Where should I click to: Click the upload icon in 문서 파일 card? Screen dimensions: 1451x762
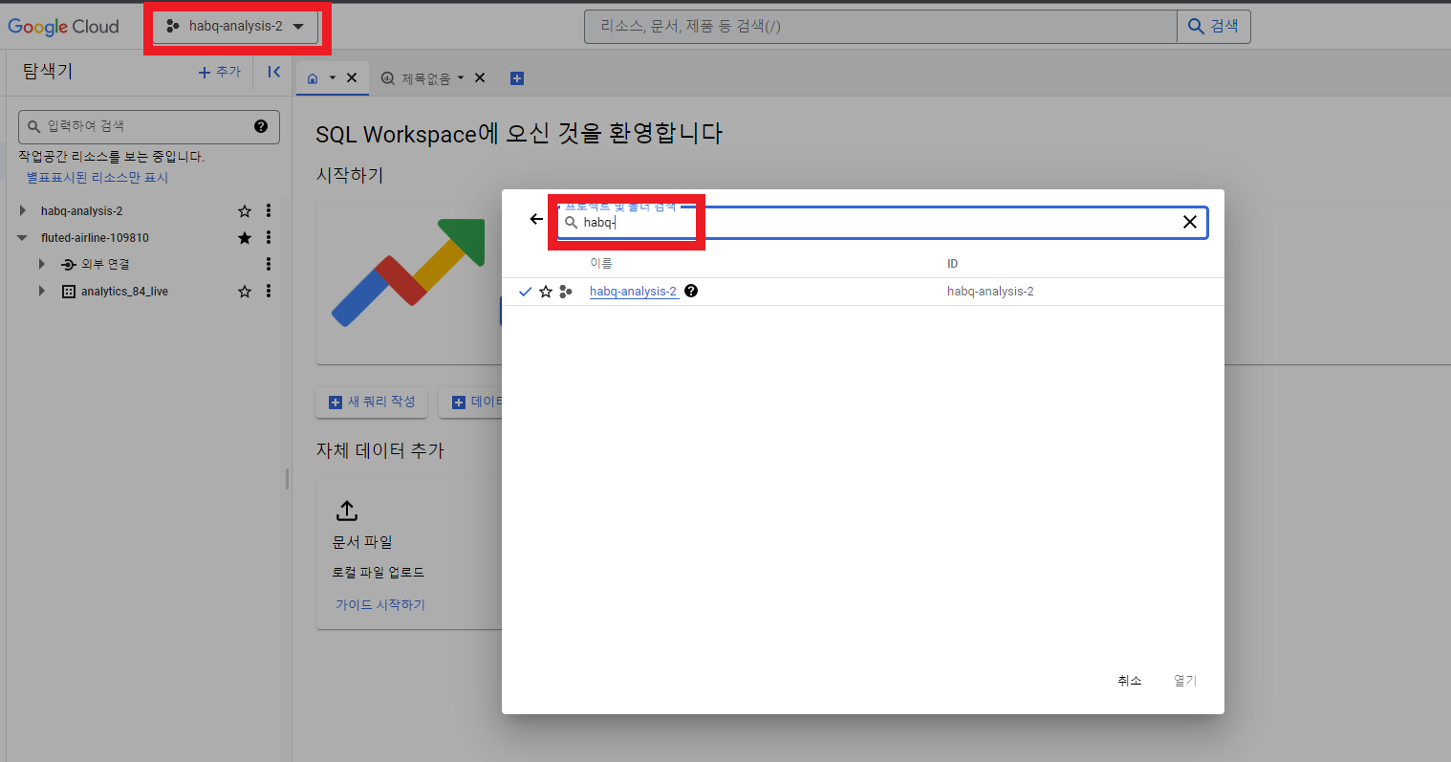click(347, 510)
